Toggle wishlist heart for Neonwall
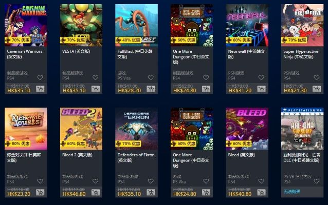The width and height of the screenshot is (328, 205). (x=261, y=78)
